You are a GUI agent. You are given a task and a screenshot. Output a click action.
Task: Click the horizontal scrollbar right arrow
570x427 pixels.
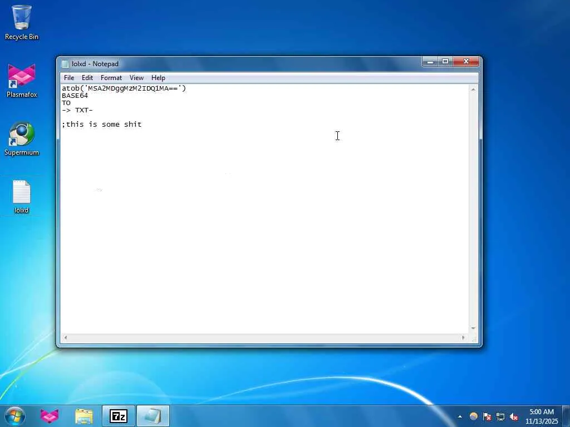click(x=463, y=337)
